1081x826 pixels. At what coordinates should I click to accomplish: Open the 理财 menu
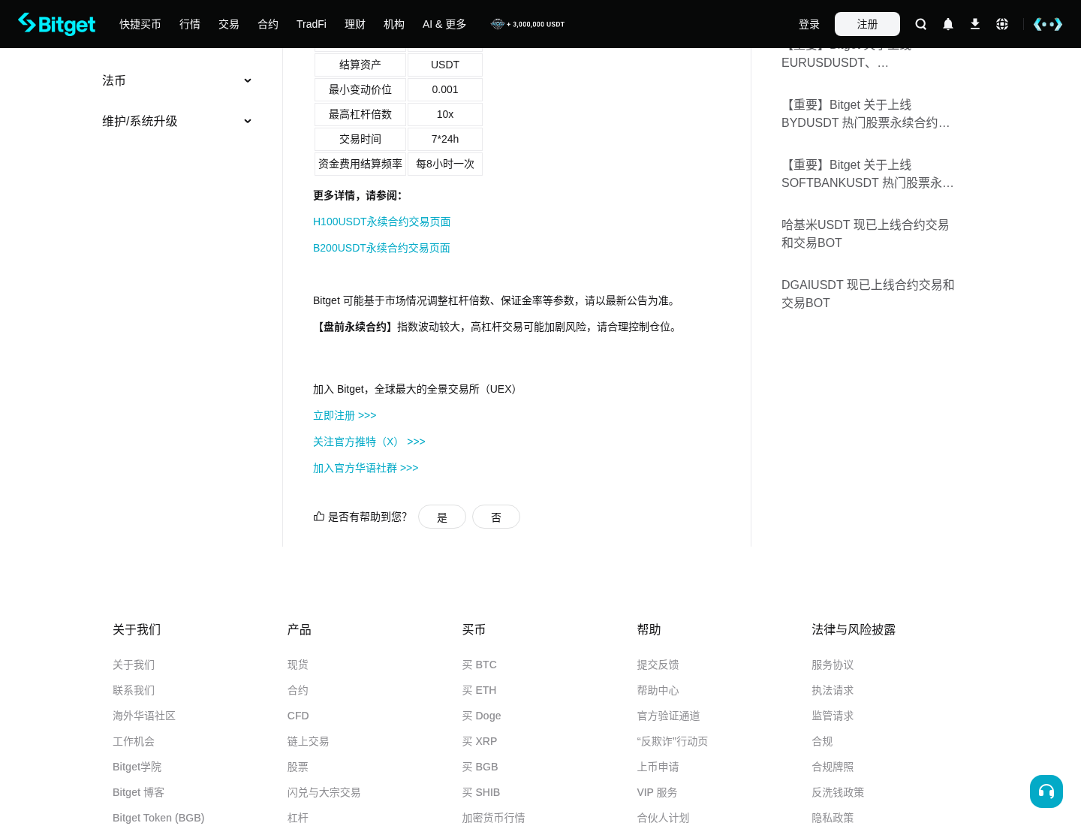pos(355,24)
